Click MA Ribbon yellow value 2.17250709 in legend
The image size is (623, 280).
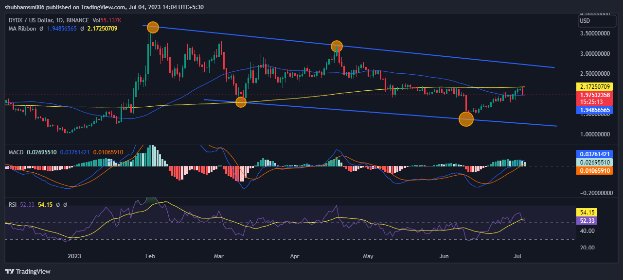(102, 29)
